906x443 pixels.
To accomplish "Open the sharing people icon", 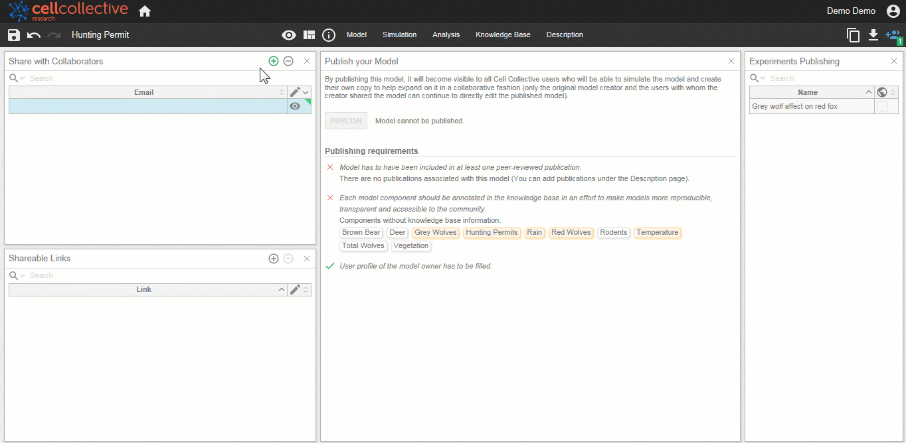I will point(893,36).
